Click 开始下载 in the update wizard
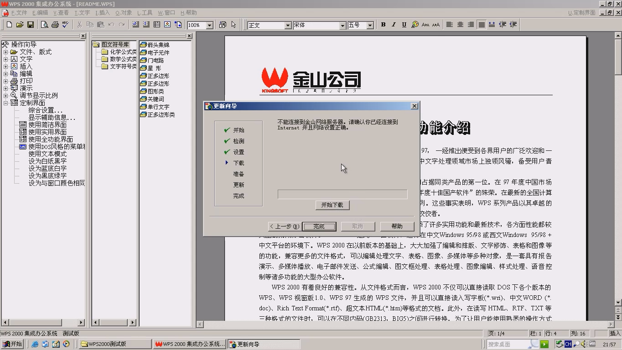 pos(332,205)
